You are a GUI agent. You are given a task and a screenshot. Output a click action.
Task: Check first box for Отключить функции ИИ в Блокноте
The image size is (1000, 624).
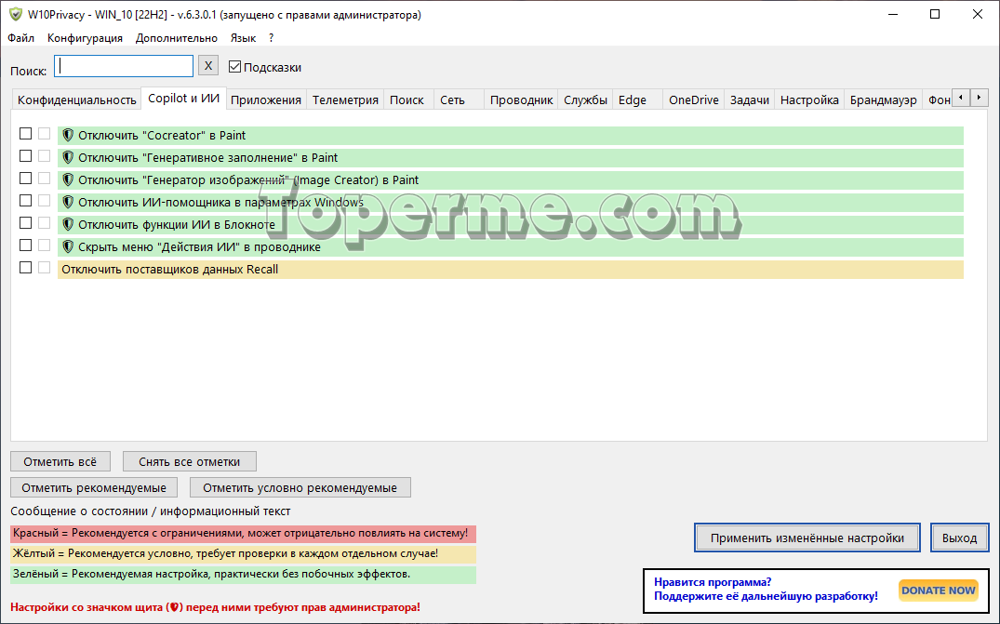[x=25, y=223]
